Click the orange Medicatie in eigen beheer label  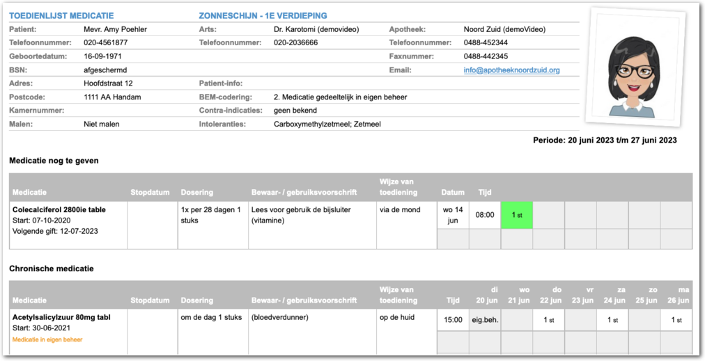tap(47, 339)
